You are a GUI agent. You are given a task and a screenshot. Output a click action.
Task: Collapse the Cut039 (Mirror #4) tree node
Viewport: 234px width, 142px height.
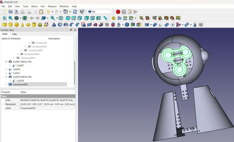(x=6, y=77)
